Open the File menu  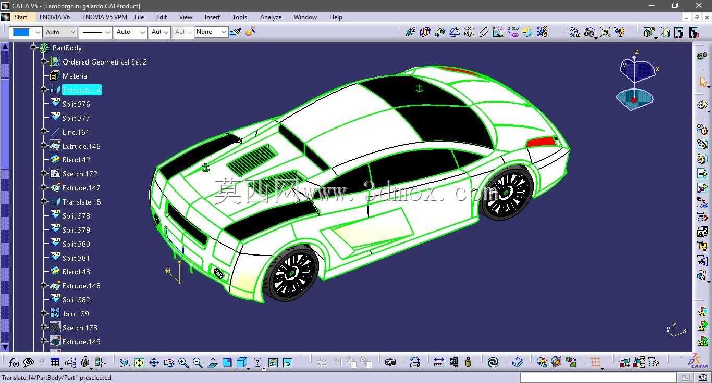pyautogui.click(x=139, y=17)
